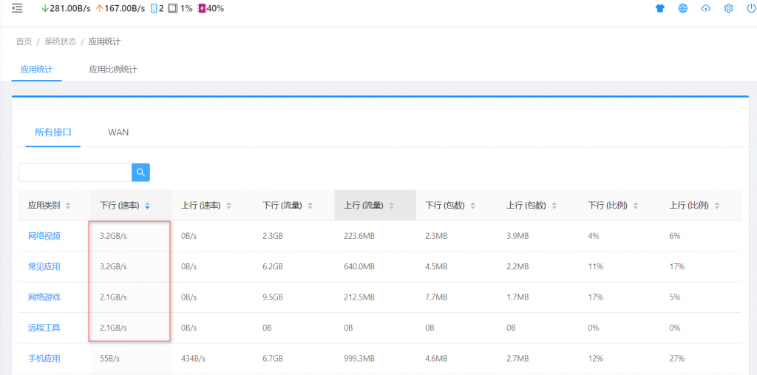Click the CPU usage 1% indicator
Viewport: 757px width, 375px height.
(180, 9)
